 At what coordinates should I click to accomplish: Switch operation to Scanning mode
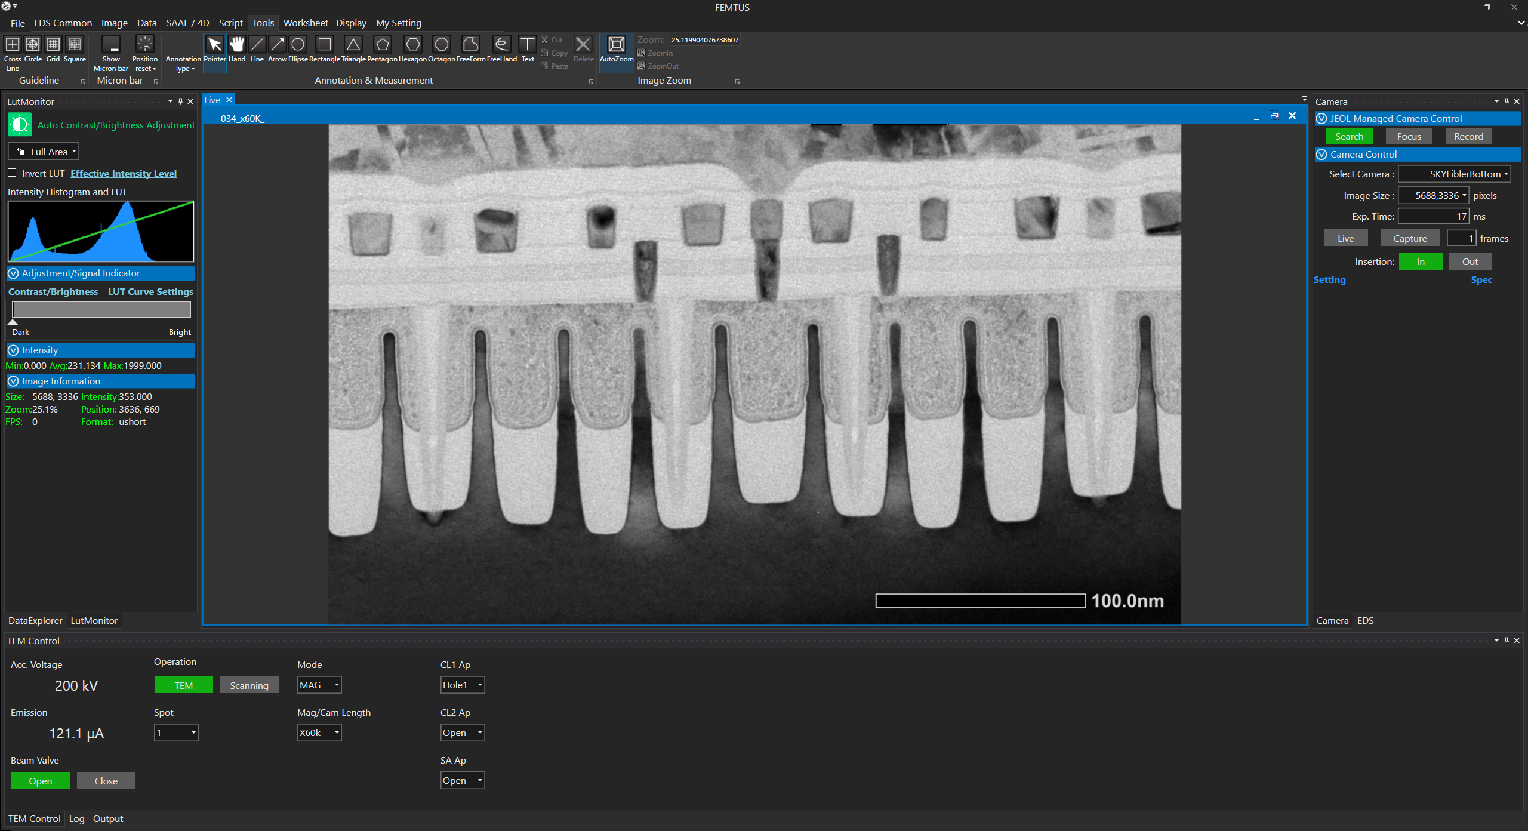(249, 685)
